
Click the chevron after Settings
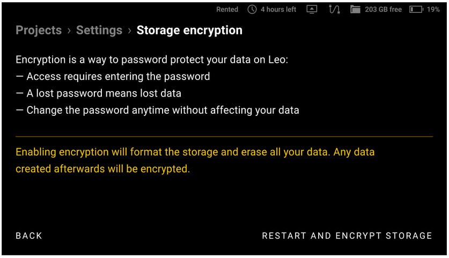click(129, 31)
